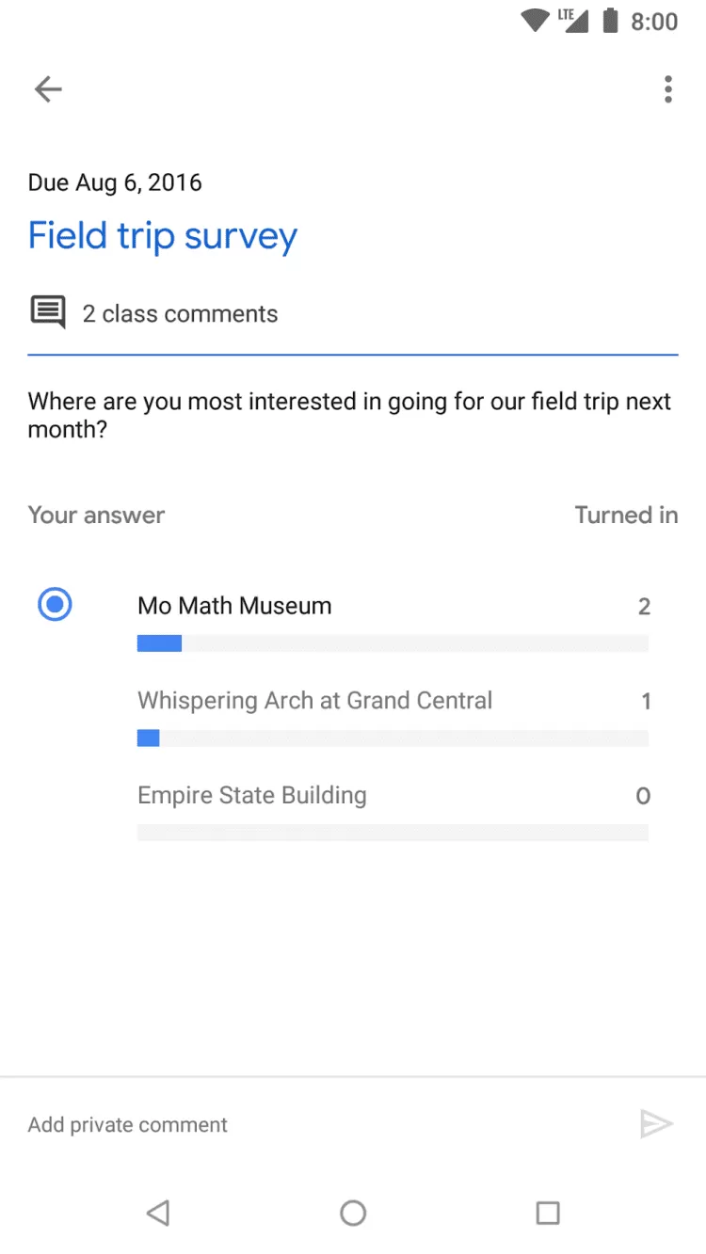Tap the battery status icon
Image resolution: width=706 pixels, height=1254 pixels.
tap(610, 21)
